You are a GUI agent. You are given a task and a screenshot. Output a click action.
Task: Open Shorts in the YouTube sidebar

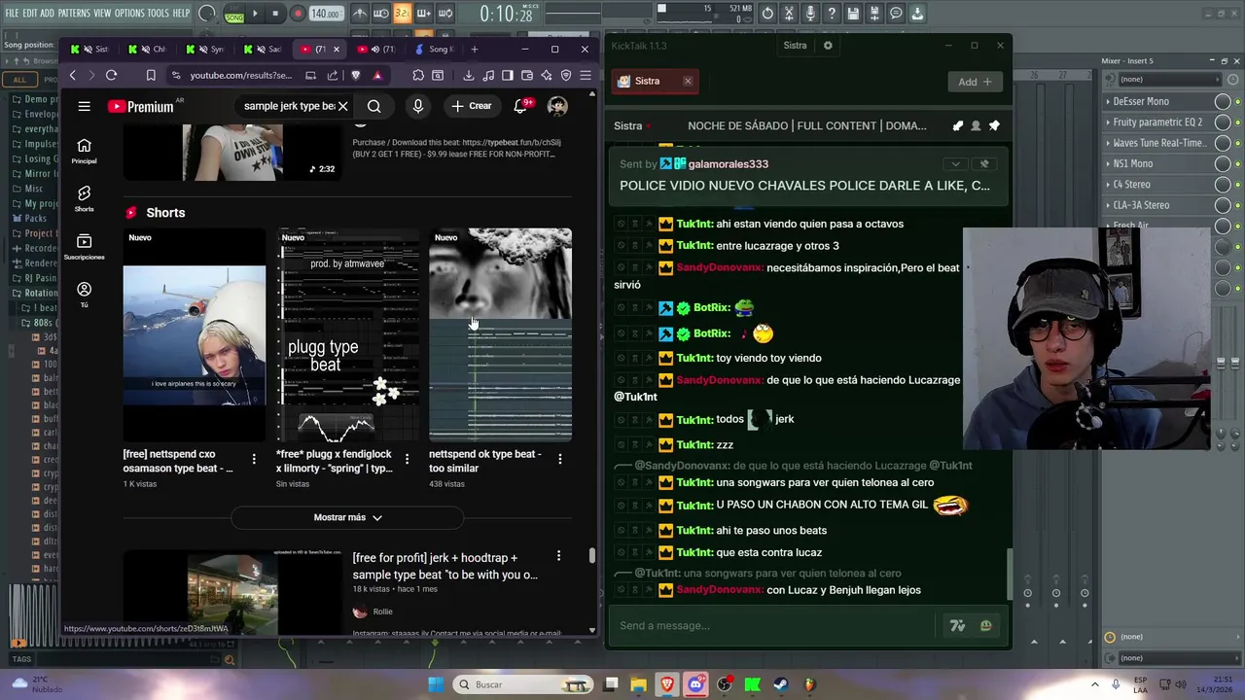click(x=84, y=198)
